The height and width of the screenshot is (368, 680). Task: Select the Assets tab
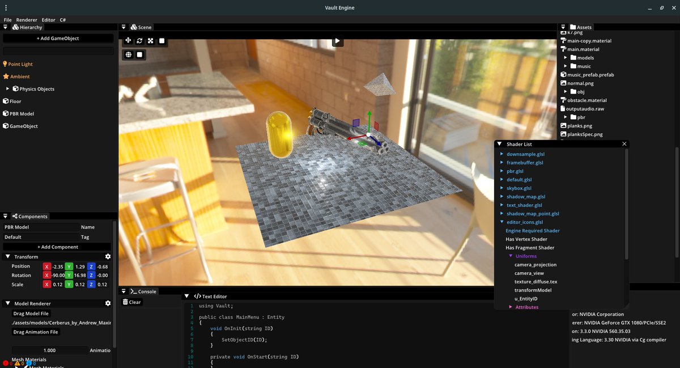point(580,27)
